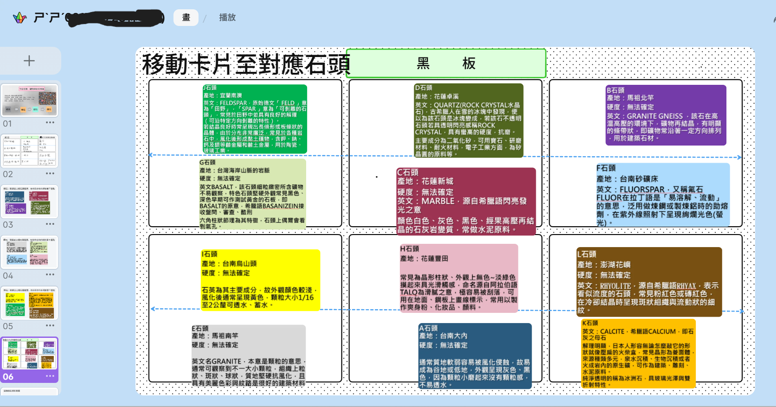Select slide 02 thumbnail with the grid table

[30, 151]
